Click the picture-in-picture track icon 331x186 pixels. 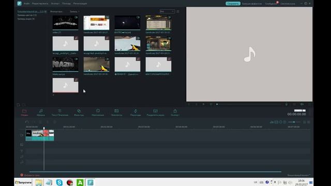22,145
